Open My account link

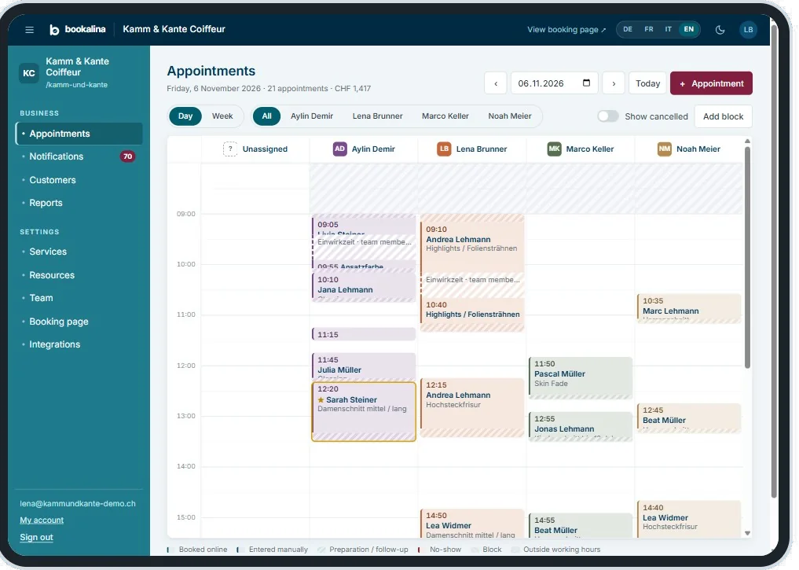42,520
